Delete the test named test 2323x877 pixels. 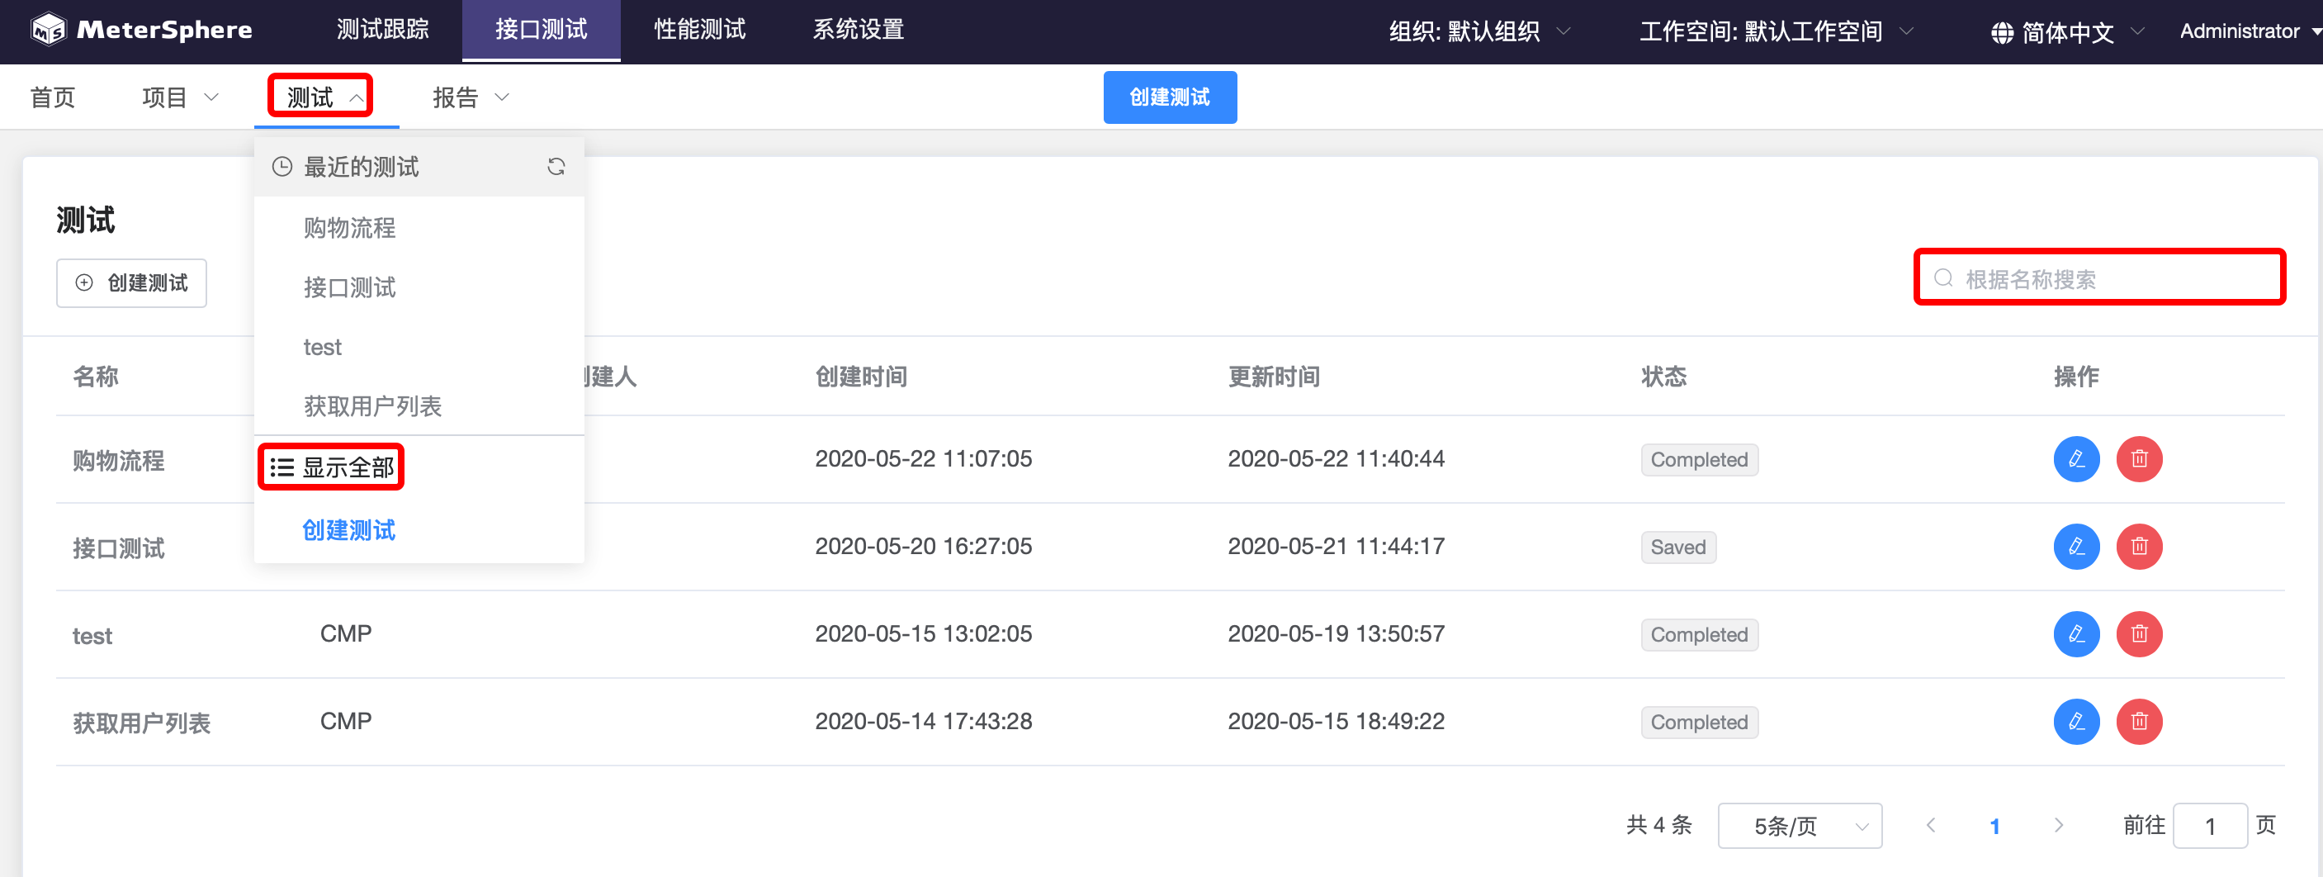coord(2138,634)
